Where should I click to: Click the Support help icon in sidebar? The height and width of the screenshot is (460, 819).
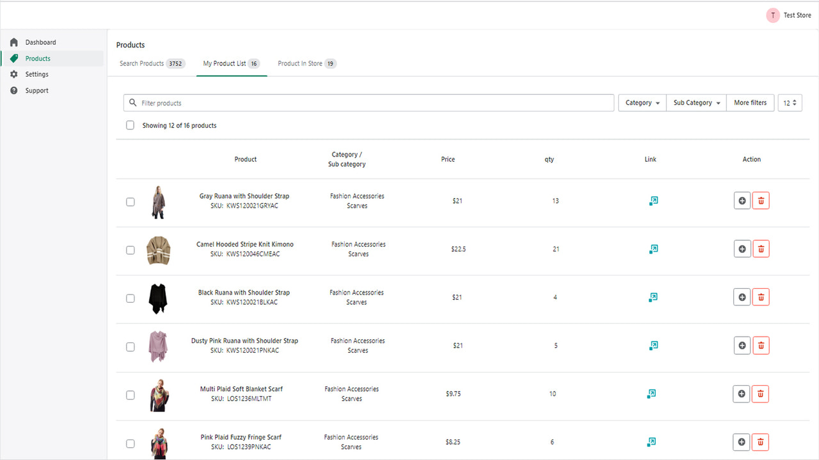(13, 90)
